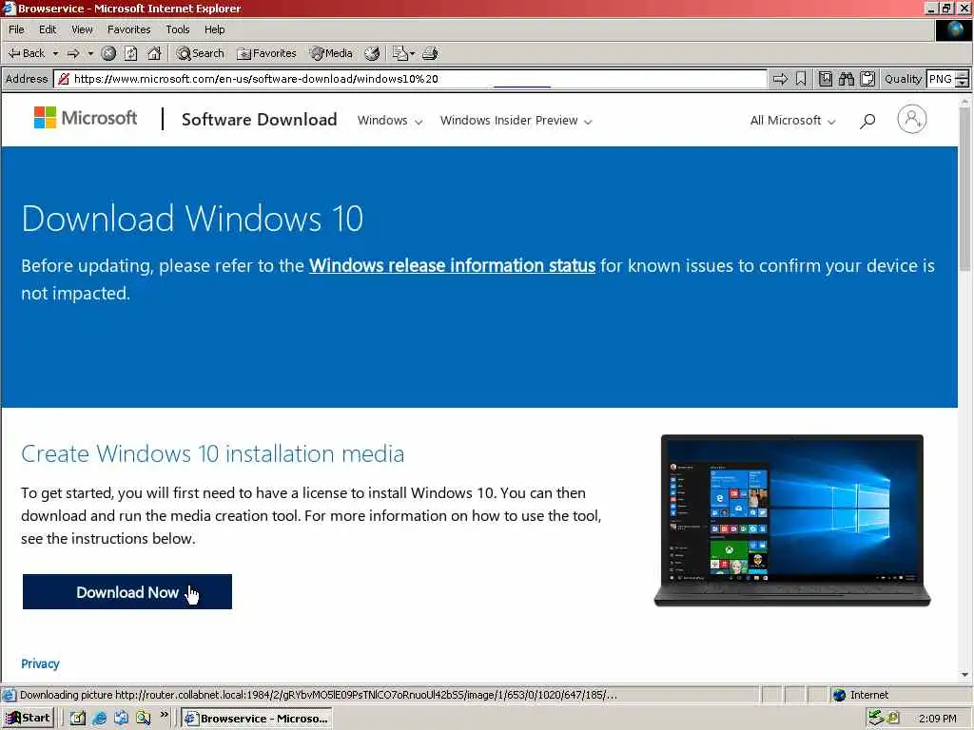Click the lock-slash icon in address bar
Image resolution: width=974 pixels, height=730 pixels.
(x=64, y=79)
